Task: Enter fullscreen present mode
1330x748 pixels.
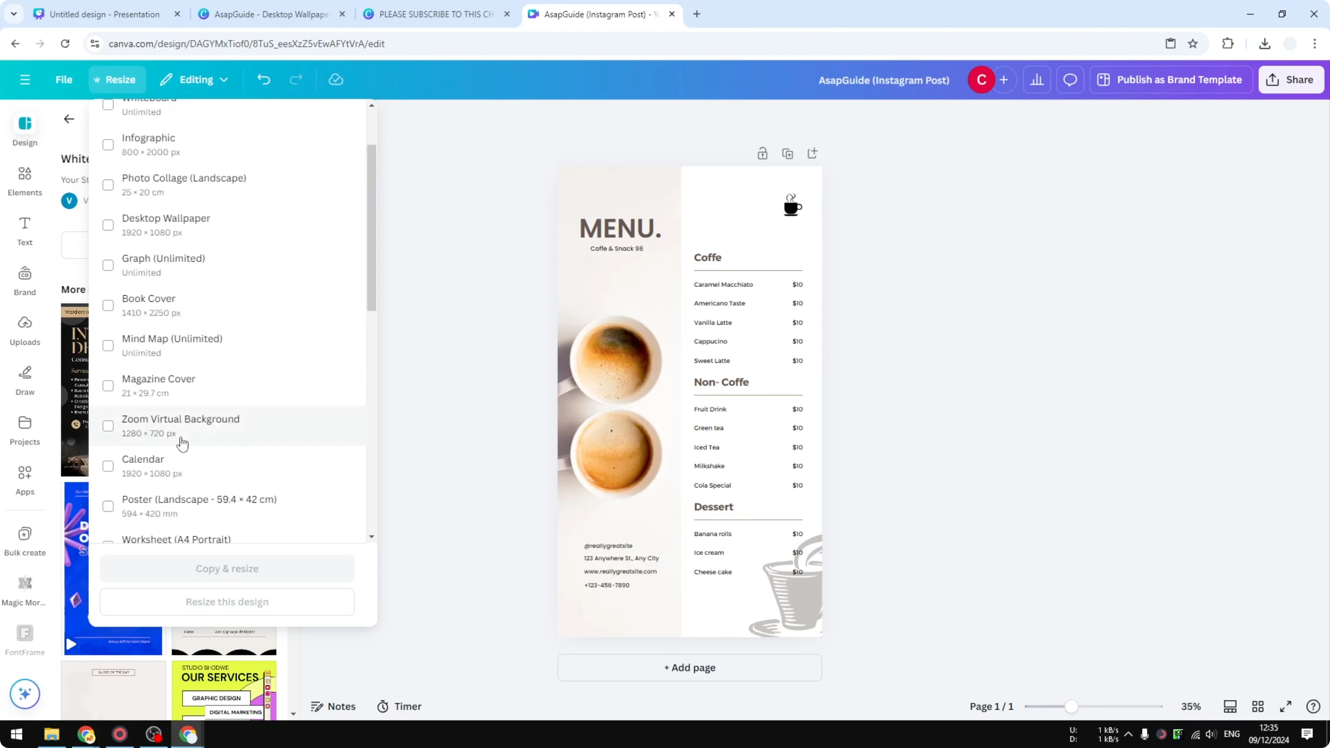Action: 1286,706
